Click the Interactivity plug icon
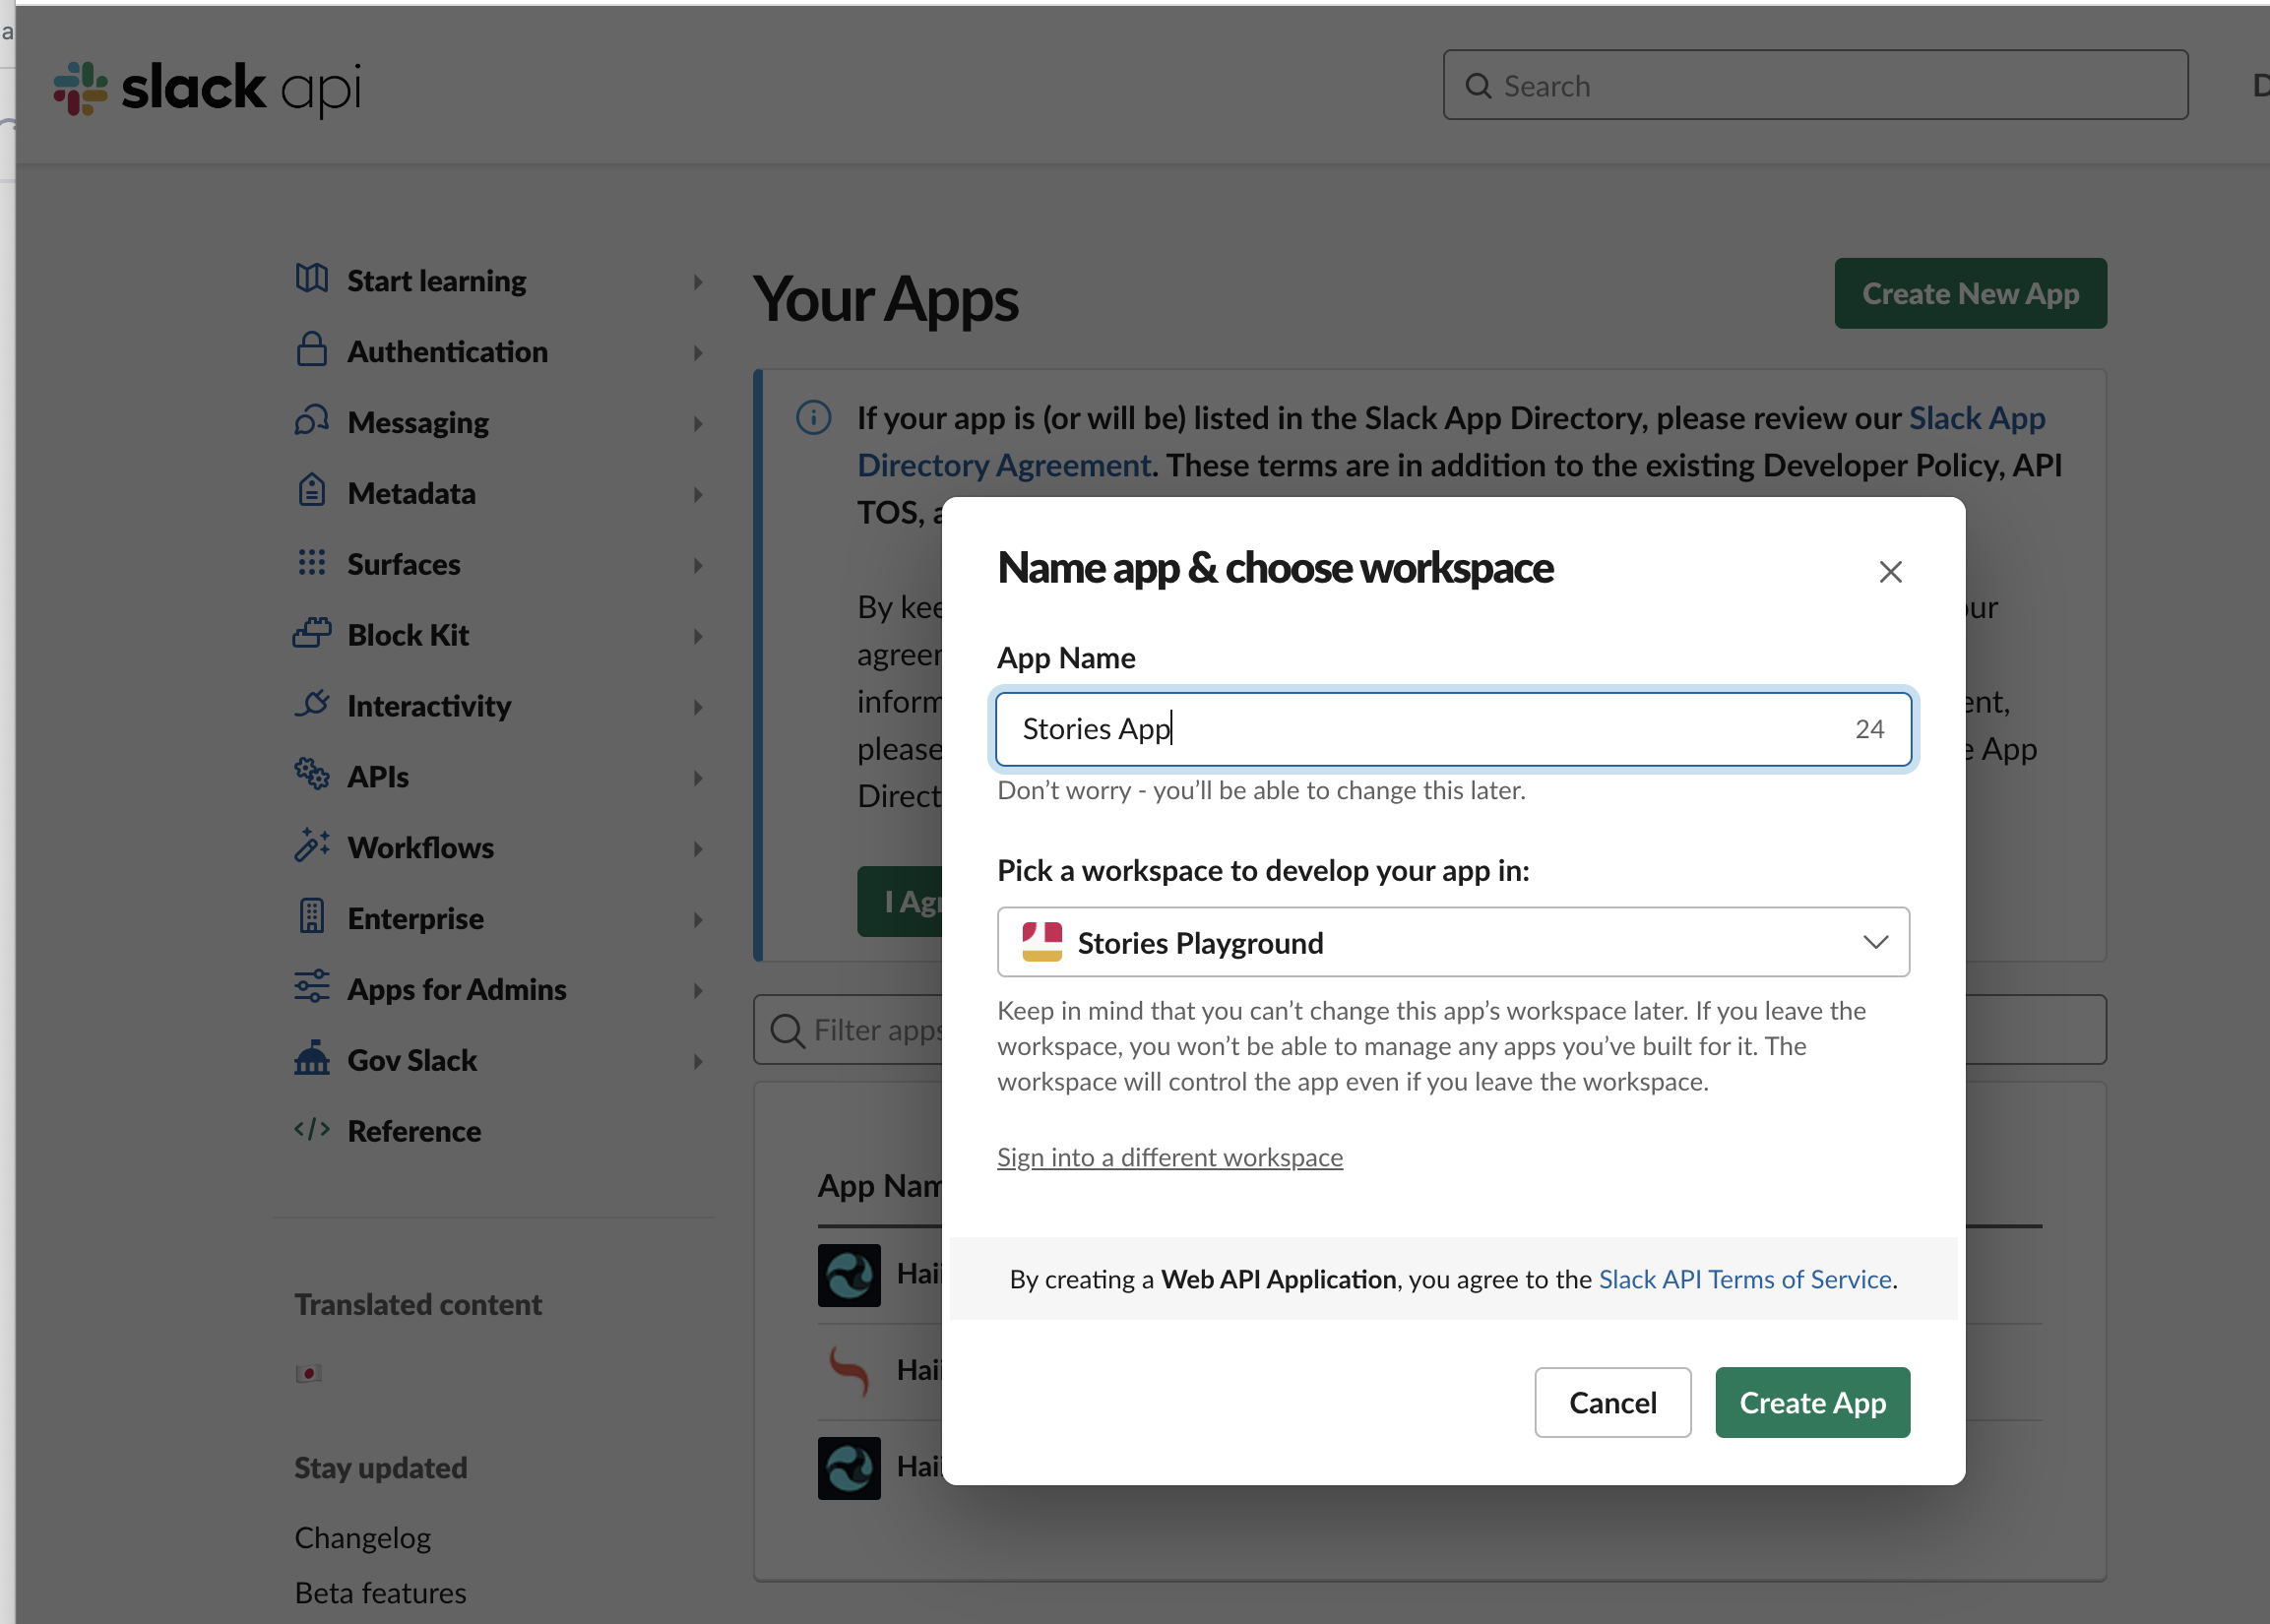 (x=311, y=704)
